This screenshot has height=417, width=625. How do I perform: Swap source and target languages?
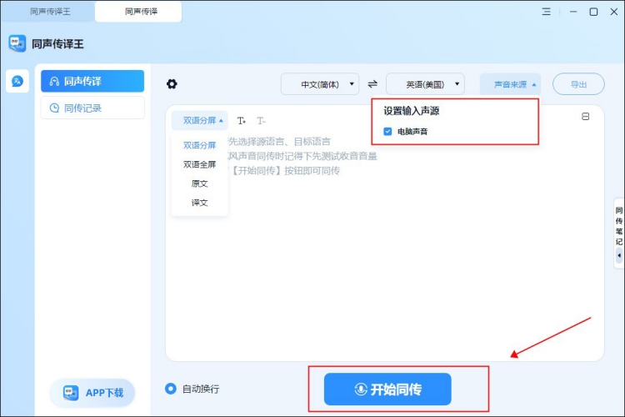click(x=372, y=84)
